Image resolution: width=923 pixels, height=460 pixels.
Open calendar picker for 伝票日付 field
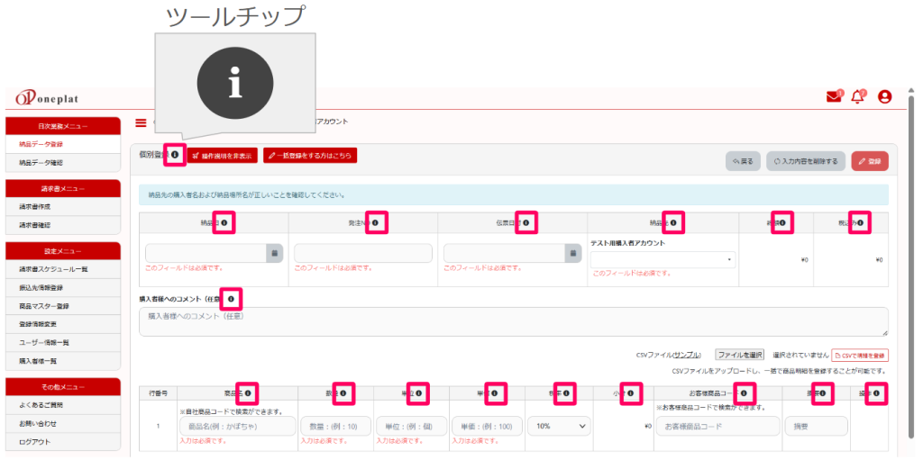pyautogui.click(x=572, y=254)
